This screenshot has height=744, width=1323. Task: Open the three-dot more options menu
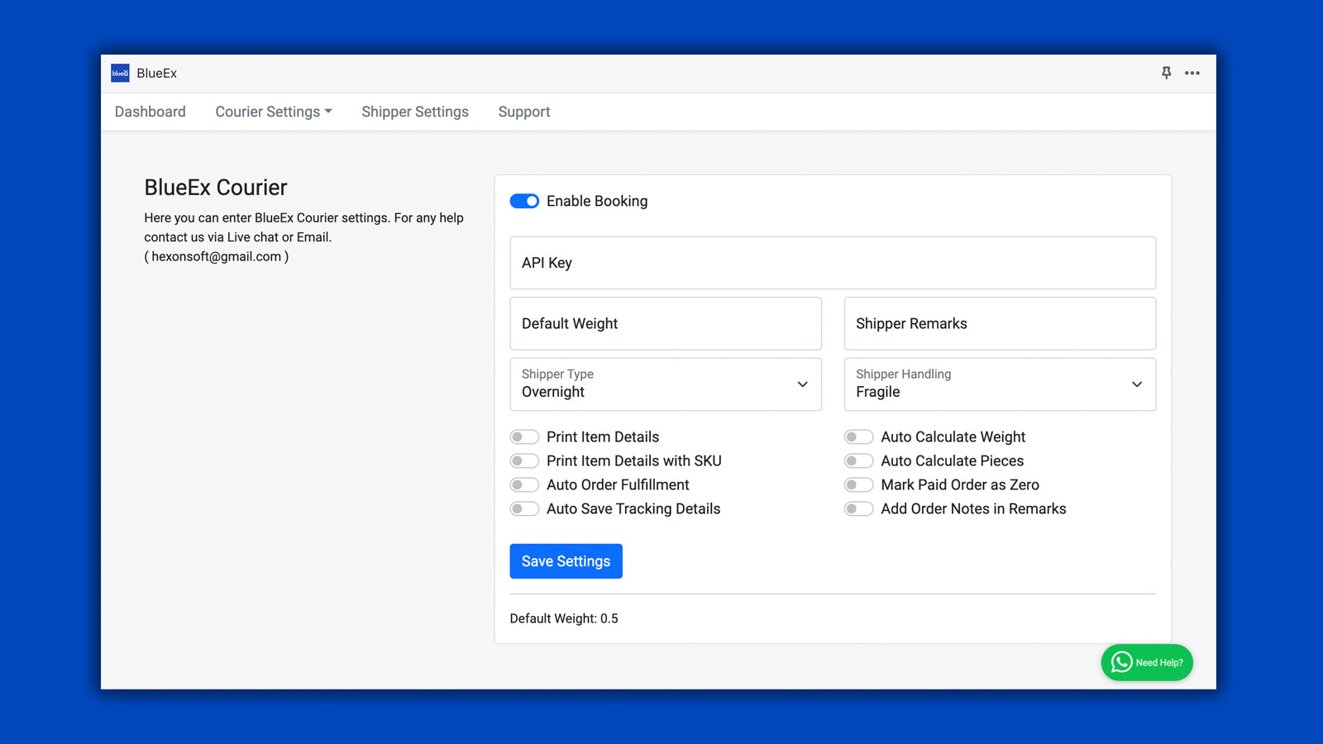point(1192,73)
